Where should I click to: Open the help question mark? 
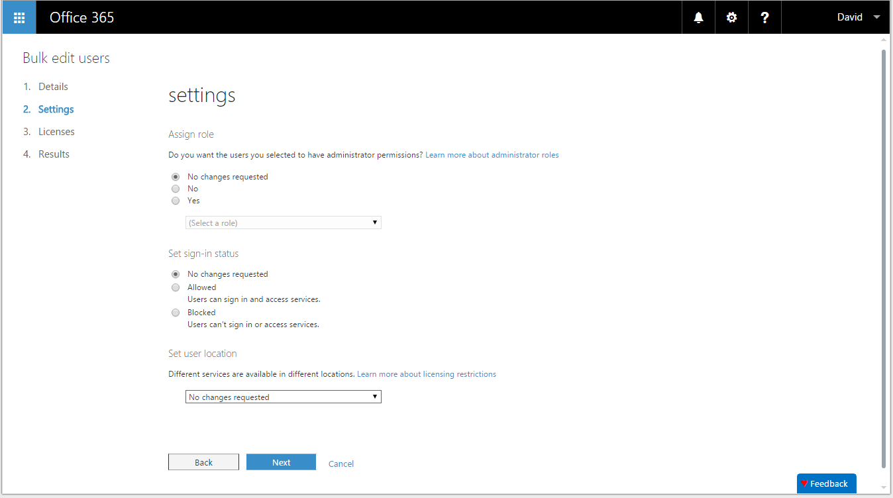tap(764, 17)
